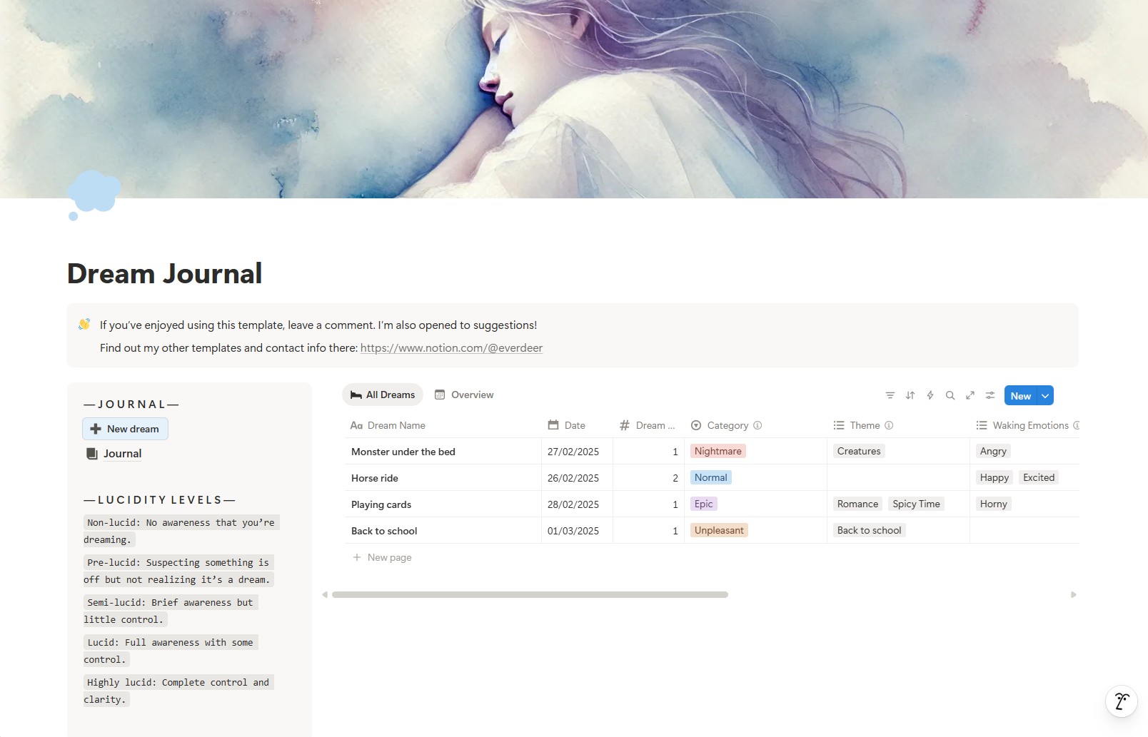Screen dimensions: 1148x737
Task: Click the info icon beside Category
Action: pyautogui.click(x=757, y=425)
